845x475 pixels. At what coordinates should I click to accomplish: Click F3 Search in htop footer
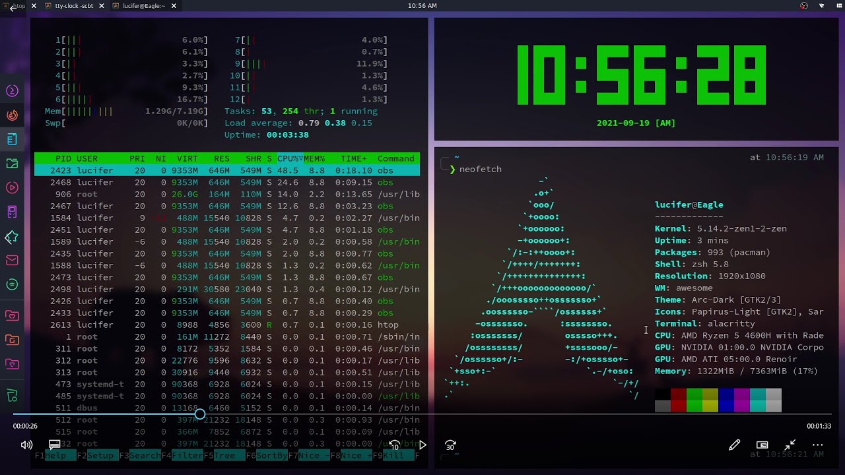point(140,455)
